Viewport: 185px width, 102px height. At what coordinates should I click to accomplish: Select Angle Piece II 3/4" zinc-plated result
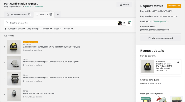(39, 93)
